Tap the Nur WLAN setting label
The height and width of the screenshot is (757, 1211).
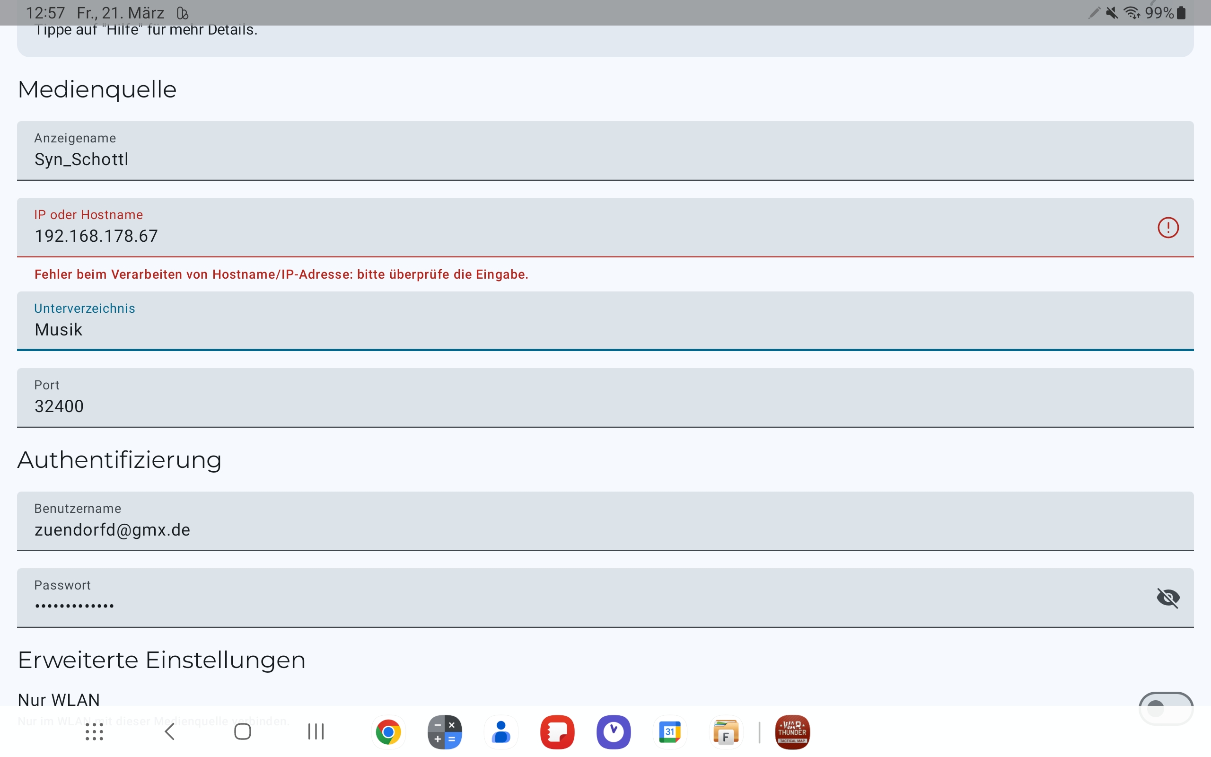click(59, 699)
